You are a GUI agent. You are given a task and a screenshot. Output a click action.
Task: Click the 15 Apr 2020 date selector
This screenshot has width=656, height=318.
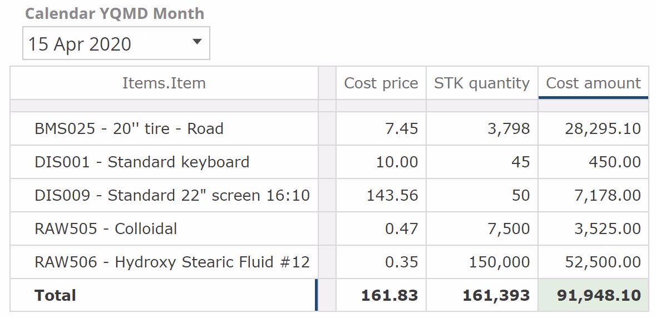click(x=80, y=44)
